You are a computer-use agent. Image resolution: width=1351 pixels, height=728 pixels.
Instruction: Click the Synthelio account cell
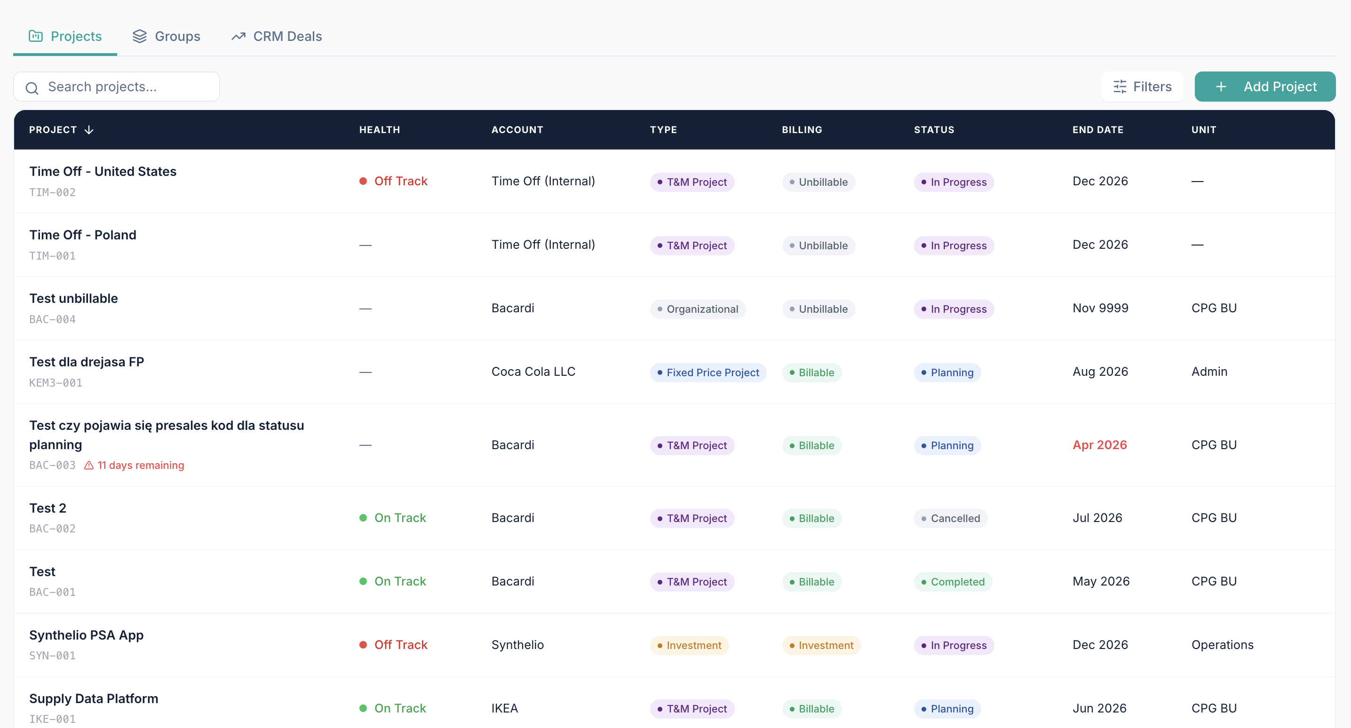(x=517, y=645)
